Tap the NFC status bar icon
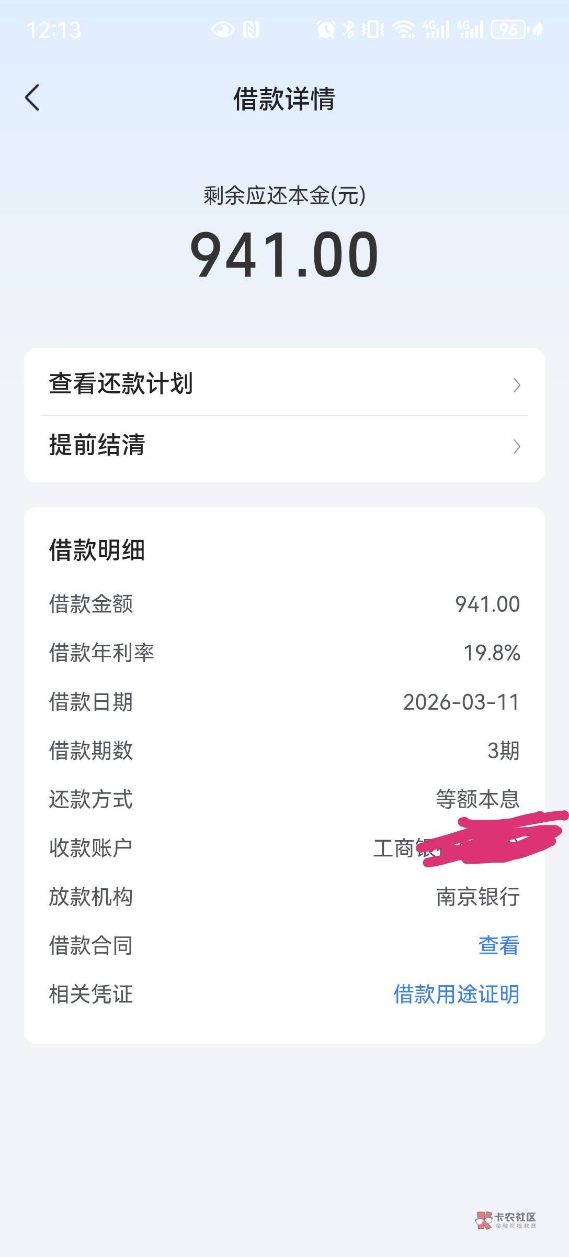Viewport: 569px width, 1257px height. (251, 29)
